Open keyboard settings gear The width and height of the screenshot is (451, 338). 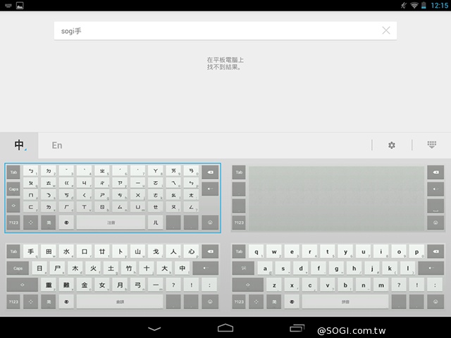392,145
